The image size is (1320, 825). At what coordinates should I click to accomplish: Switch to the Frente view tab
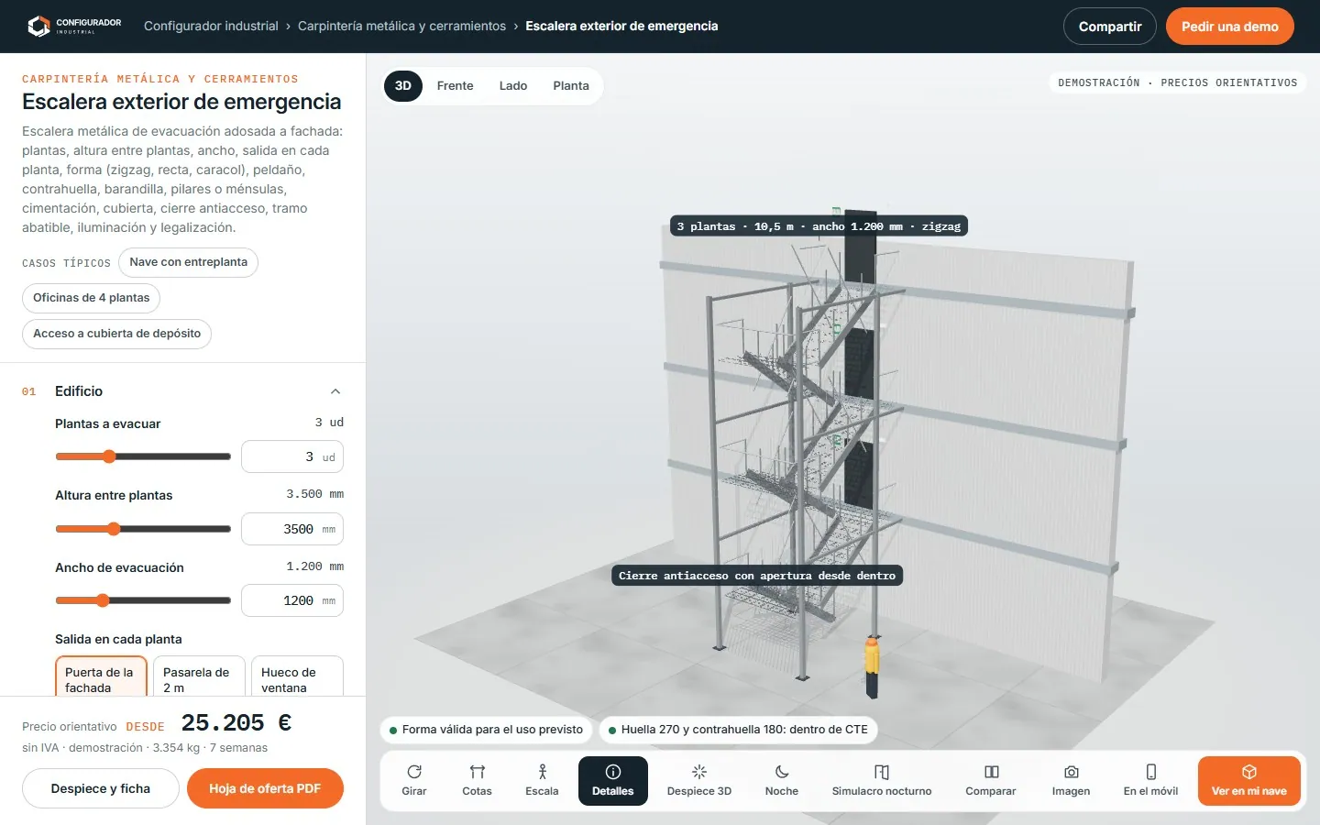(x=456, y=86)
